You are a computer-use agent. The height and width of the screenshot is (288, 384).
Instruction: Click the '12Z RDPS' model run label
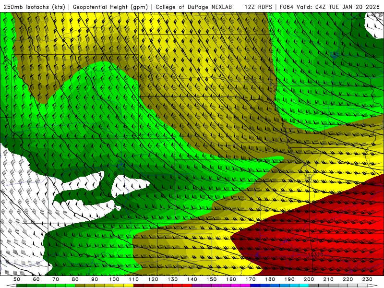coord(258,7)
